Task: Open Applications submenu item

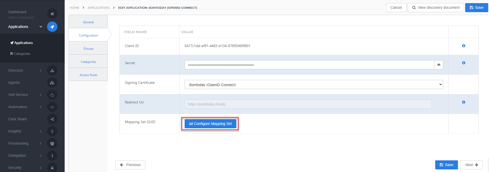Action: [x=21, y=43]
